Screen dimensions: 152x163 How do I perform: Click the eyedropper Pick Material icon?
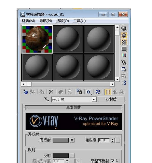[47, 99]
